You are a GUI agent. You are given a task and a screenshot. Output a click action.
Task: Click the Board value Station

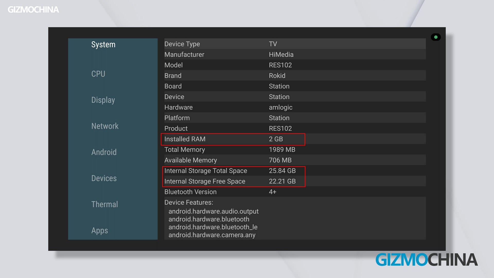(279, 86)
